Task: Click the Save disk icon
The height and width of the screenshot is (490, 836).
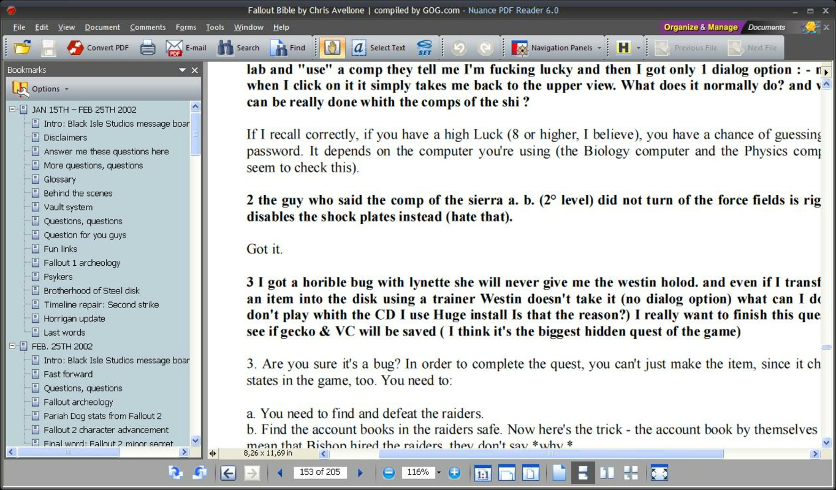Action: tap(48, 47)
